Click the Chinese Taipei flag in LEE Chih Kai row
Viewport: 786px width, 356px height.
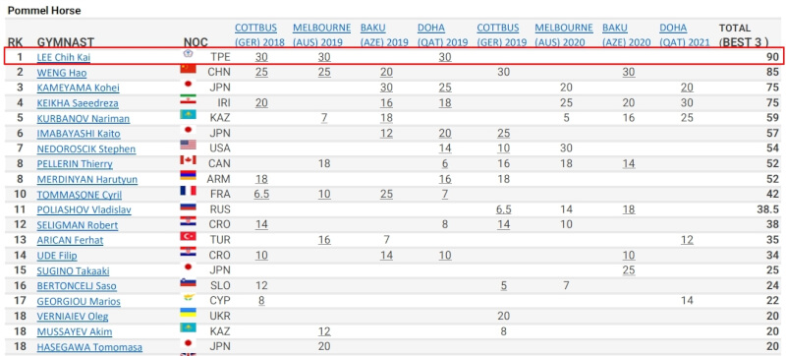(x=188, y=54)
